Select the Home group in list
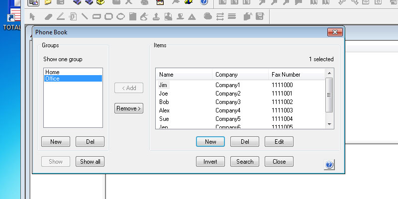Viewport: 398px width, 199px height. (52, 72)
